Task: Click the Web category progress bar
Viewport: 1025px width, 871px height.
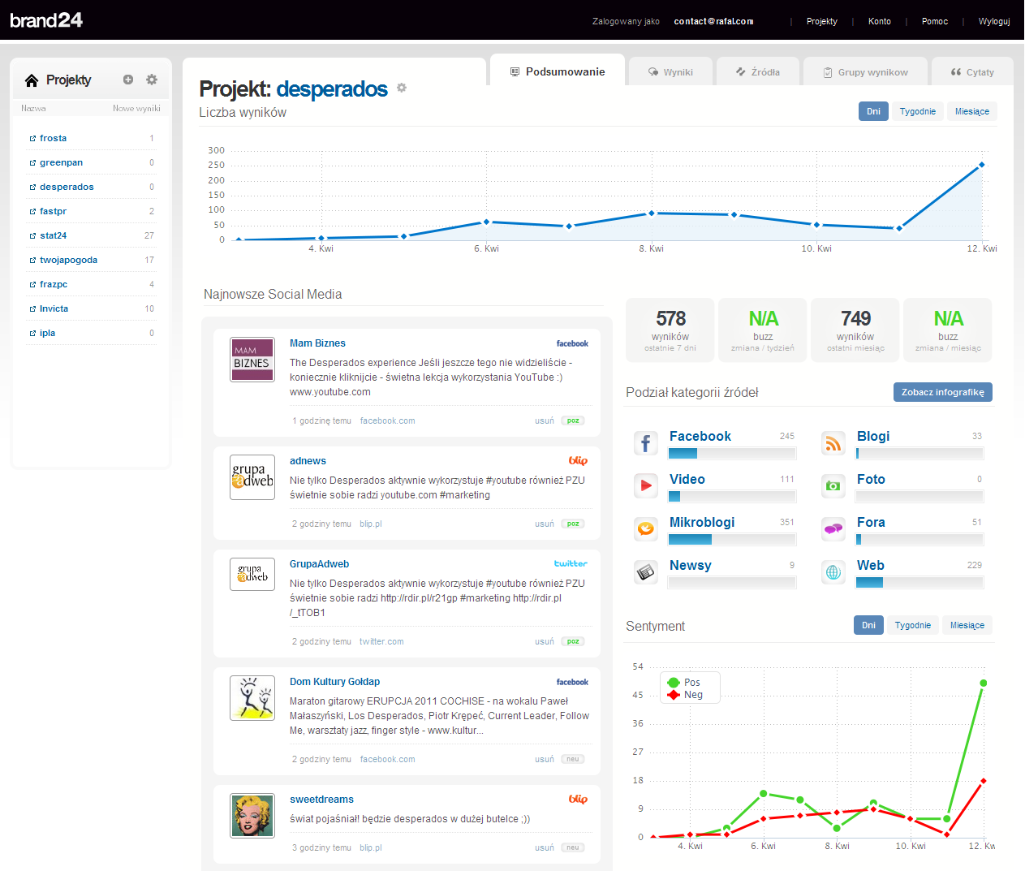Action: click(x=919, y=582)
